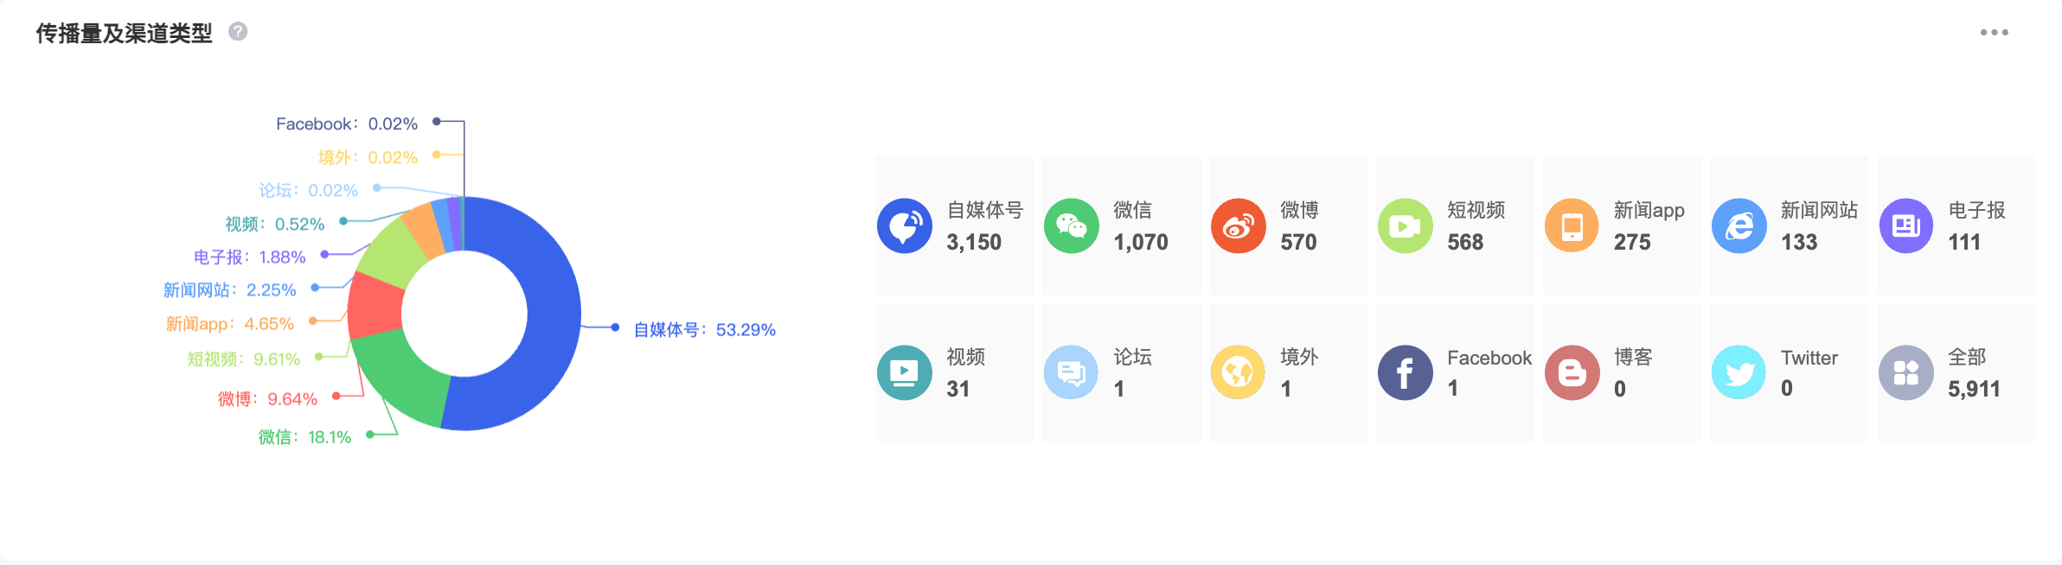Click the purple 电子报 newspaper icon
This screenshot has height=565, width=2062.
pyautogui.click(x=1906, y=226)
